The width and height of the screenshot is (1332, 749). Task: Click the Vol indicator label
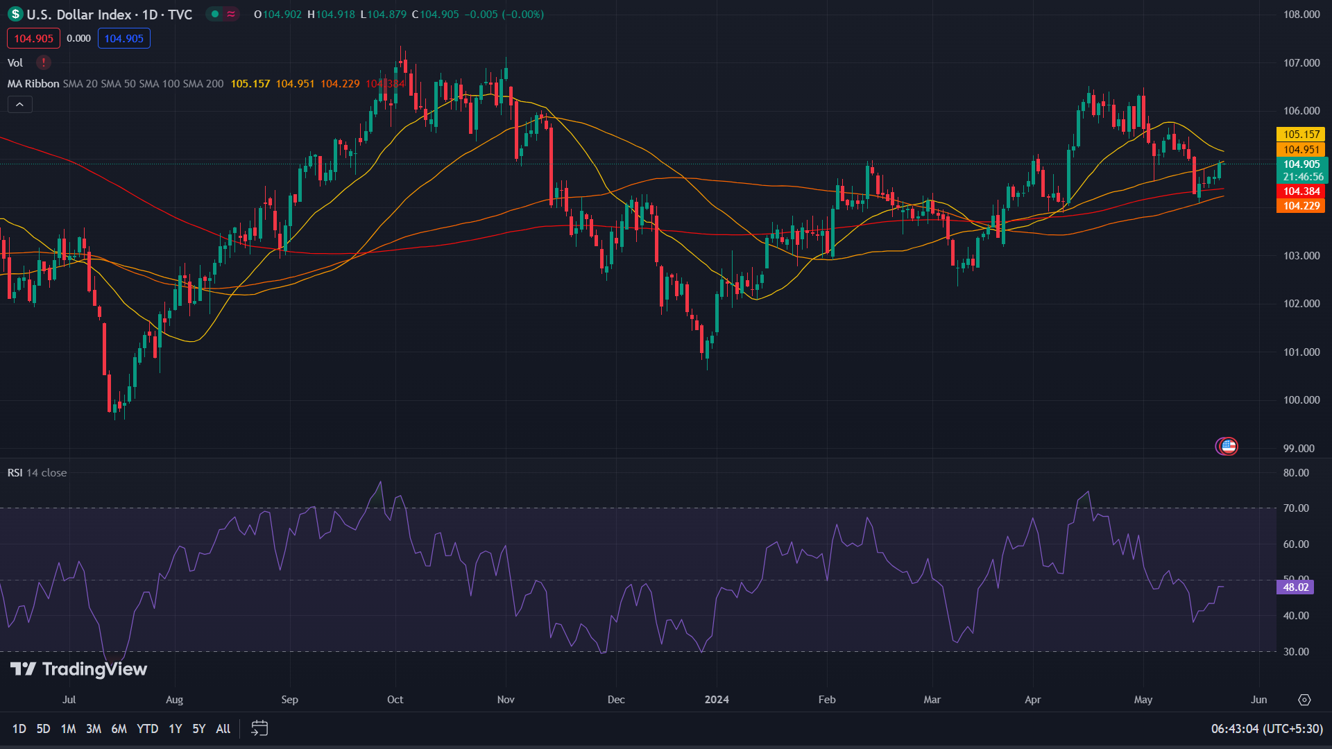click(15, 62)
